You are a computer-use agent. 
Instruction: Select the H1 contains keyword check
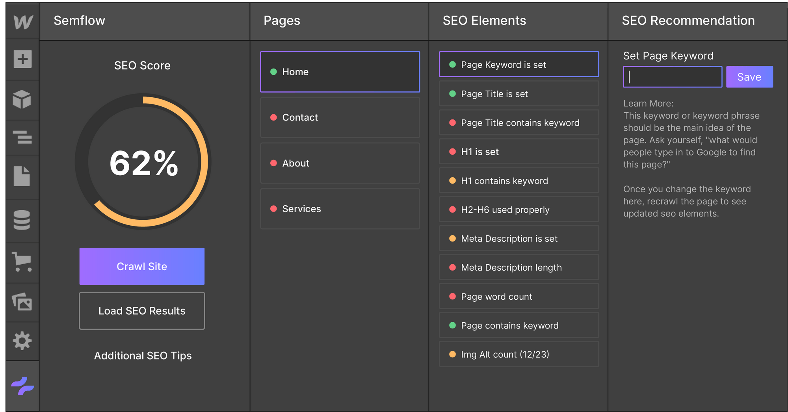[519, 180]
